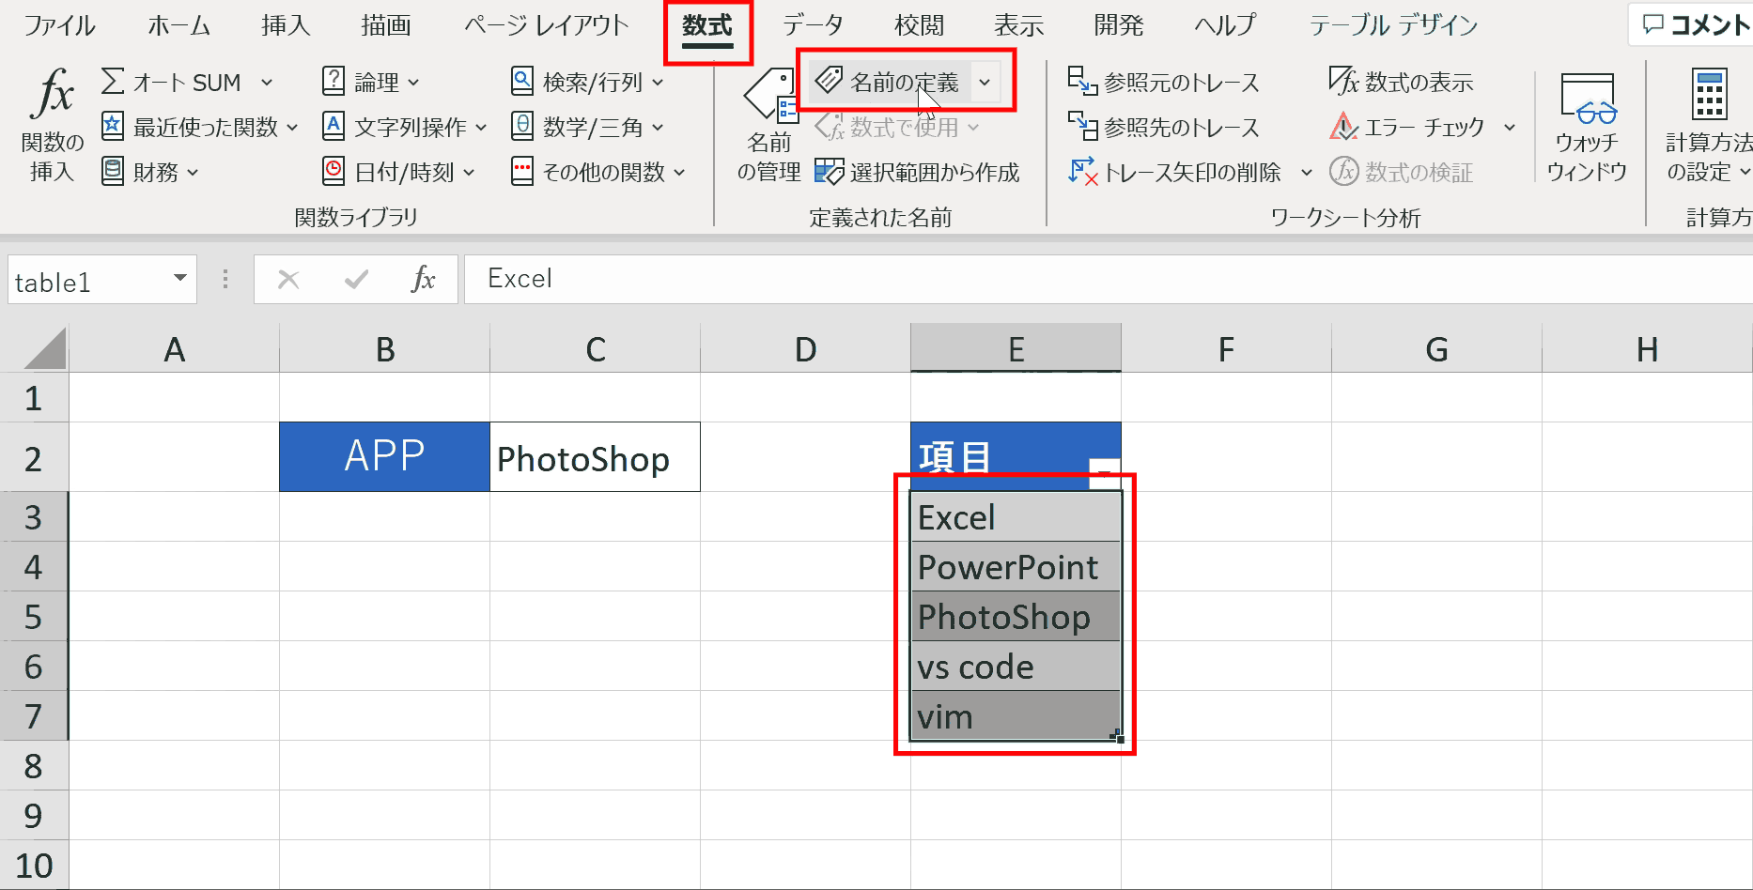
Task: Expand the トレース矢印の削除 dropdown arrow
Action: [x=1306, y=173]
